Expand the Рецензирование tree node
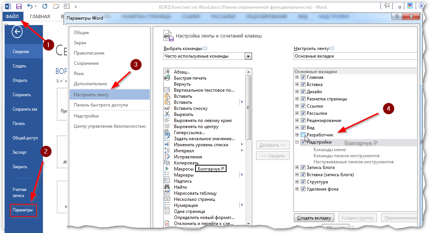 tap(297, 120)
